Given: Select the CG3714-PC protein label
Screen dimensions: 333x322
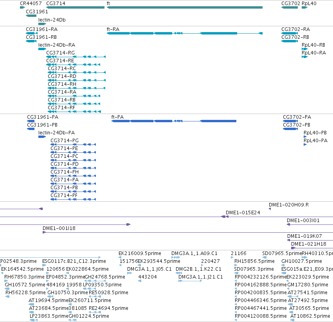Looking at the screenshot, I should [64, 156].
